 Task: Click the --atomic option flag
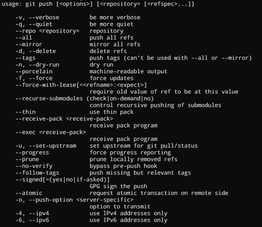pos(29,193)
